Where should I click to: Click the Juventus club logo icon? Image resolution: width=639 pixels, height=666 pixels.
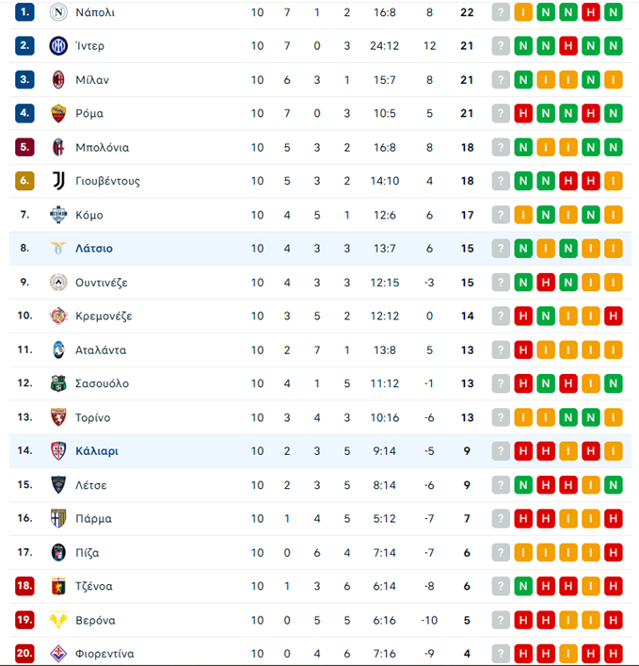(x=59, y=181)
